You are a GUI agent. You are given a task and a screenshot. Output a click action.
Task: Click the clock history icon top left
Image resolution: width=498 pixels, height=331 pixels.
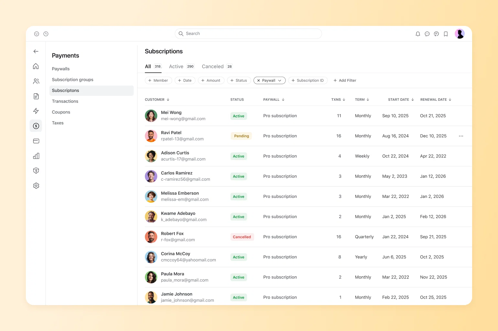point(46,34)
